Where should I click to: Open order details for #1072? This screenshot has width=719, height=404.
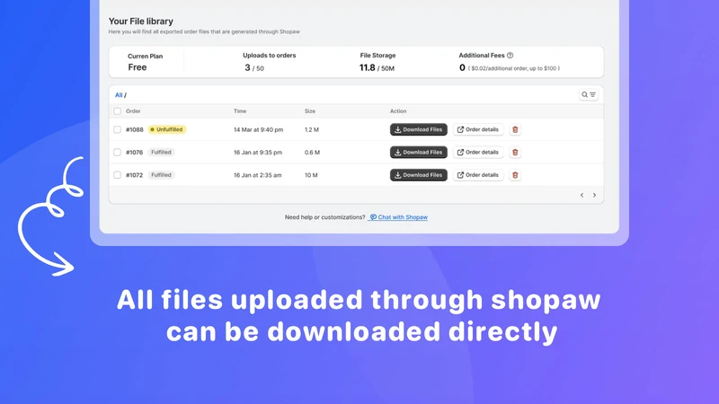[x=478, y=175]
